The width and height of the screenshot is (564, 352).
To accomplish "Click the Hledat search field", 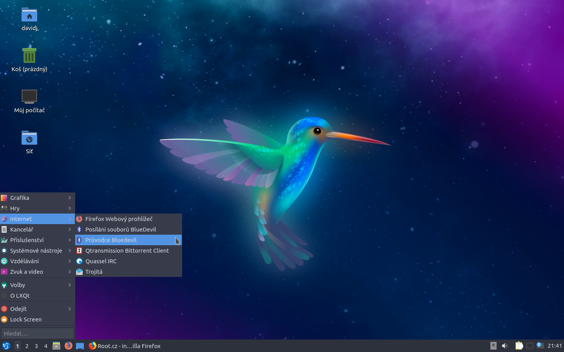I will 37,333.
